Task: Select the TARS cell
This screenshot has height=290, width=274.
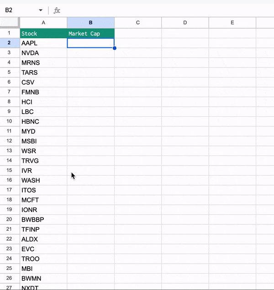Action: pyautogui.click(x=43, y=72)
